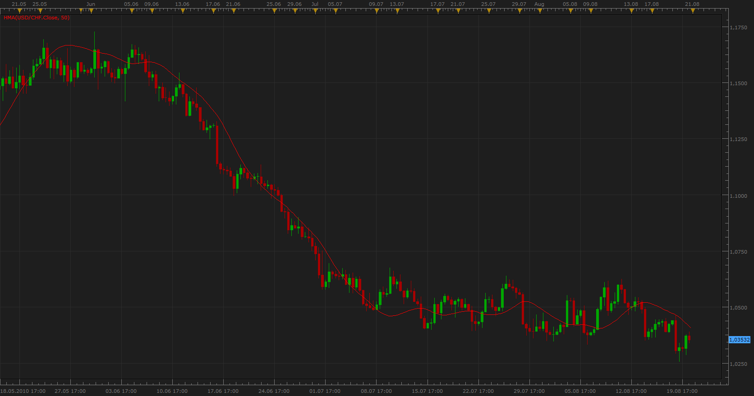Click the 12.08 17:00 time label
The image size is (754, 396).
631,391
